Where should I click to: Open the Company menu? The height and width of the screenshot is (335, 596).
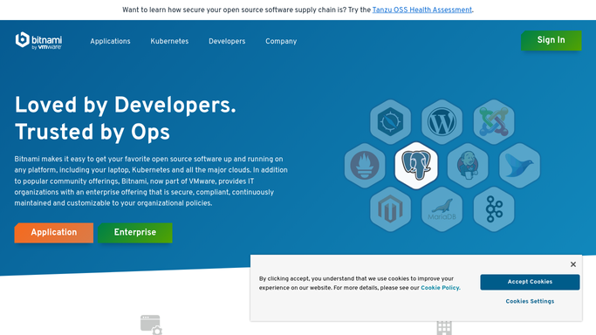point(281,41)
